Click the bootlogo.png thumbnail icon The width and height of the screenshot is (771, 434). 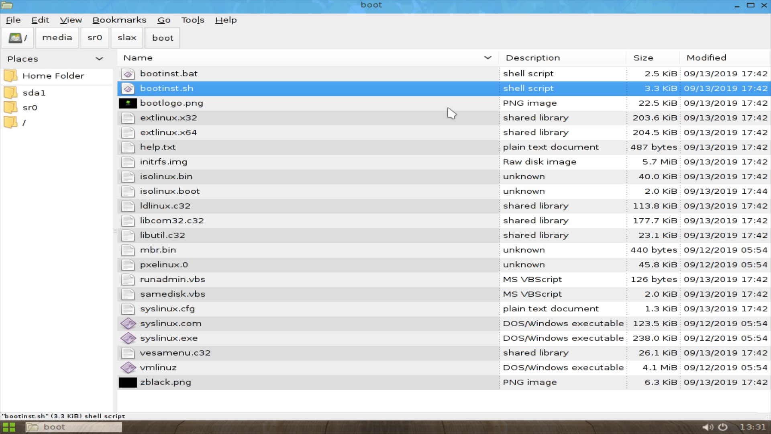click(x=128, y=103)
